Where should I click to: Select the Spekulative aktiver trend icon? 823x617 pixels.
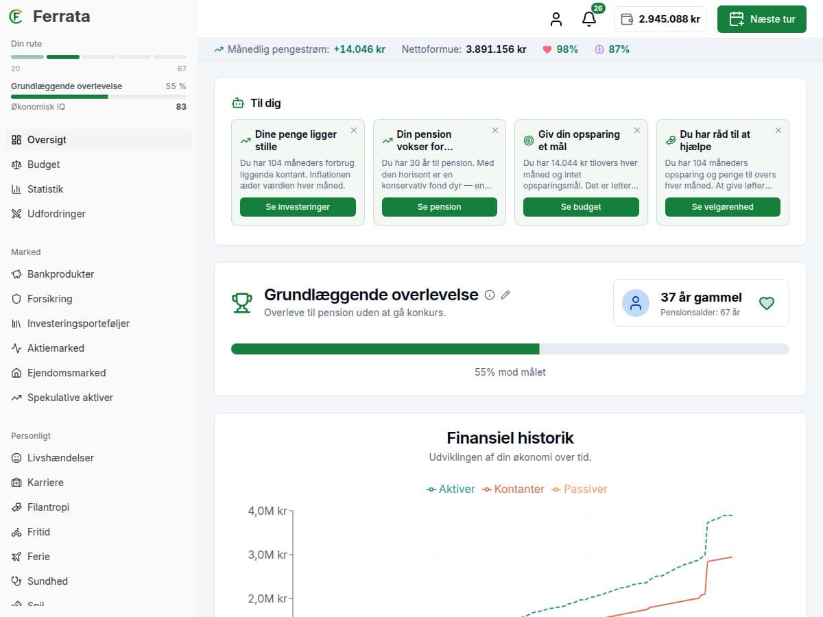click(x=16, y=398)
